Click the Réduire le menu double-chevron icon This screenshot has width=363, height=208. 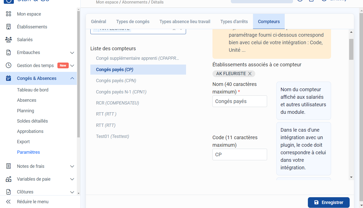pyautogui.click(x=9, y=202)
